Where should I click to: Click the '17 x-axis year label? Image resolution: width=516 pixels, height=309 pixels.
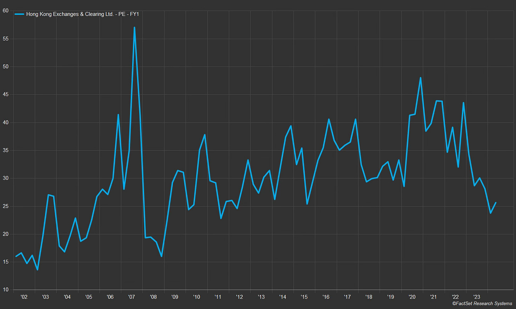[x=347, y=297]
